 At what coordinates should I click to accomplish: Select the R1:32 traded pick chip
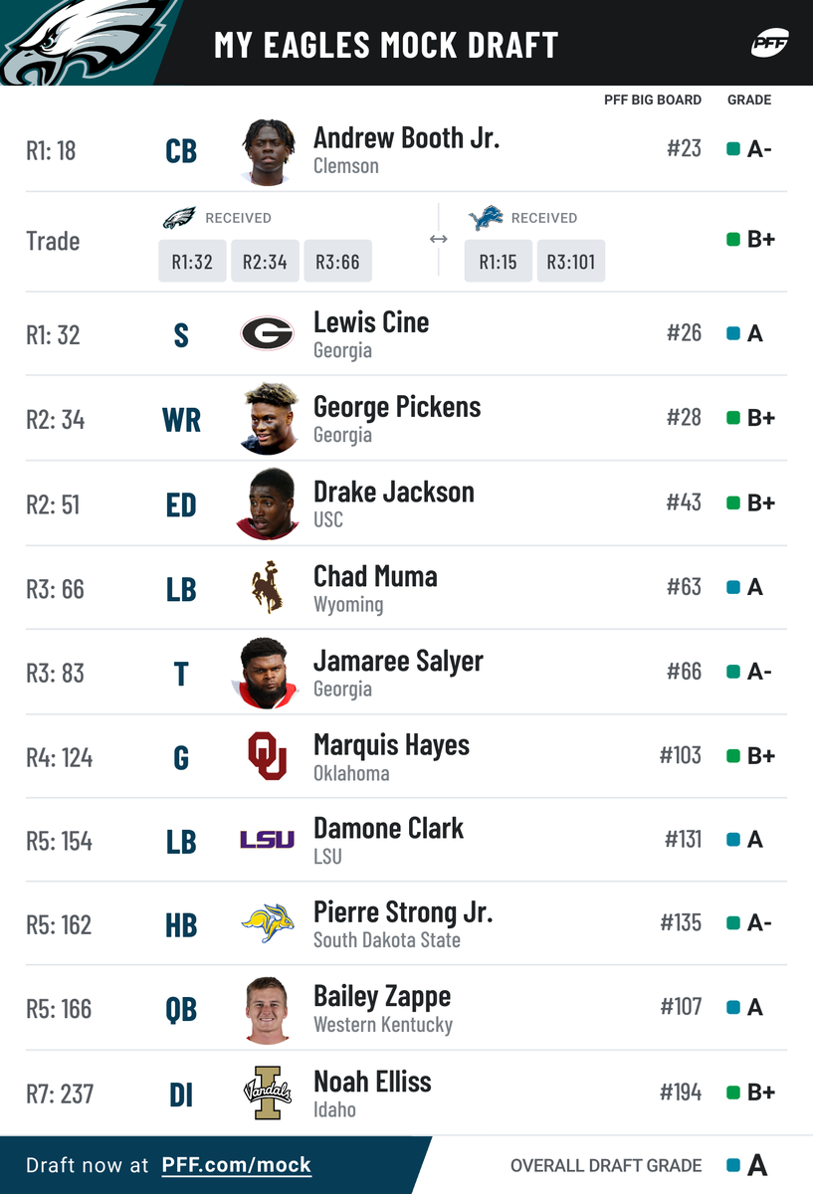[192, 263]
